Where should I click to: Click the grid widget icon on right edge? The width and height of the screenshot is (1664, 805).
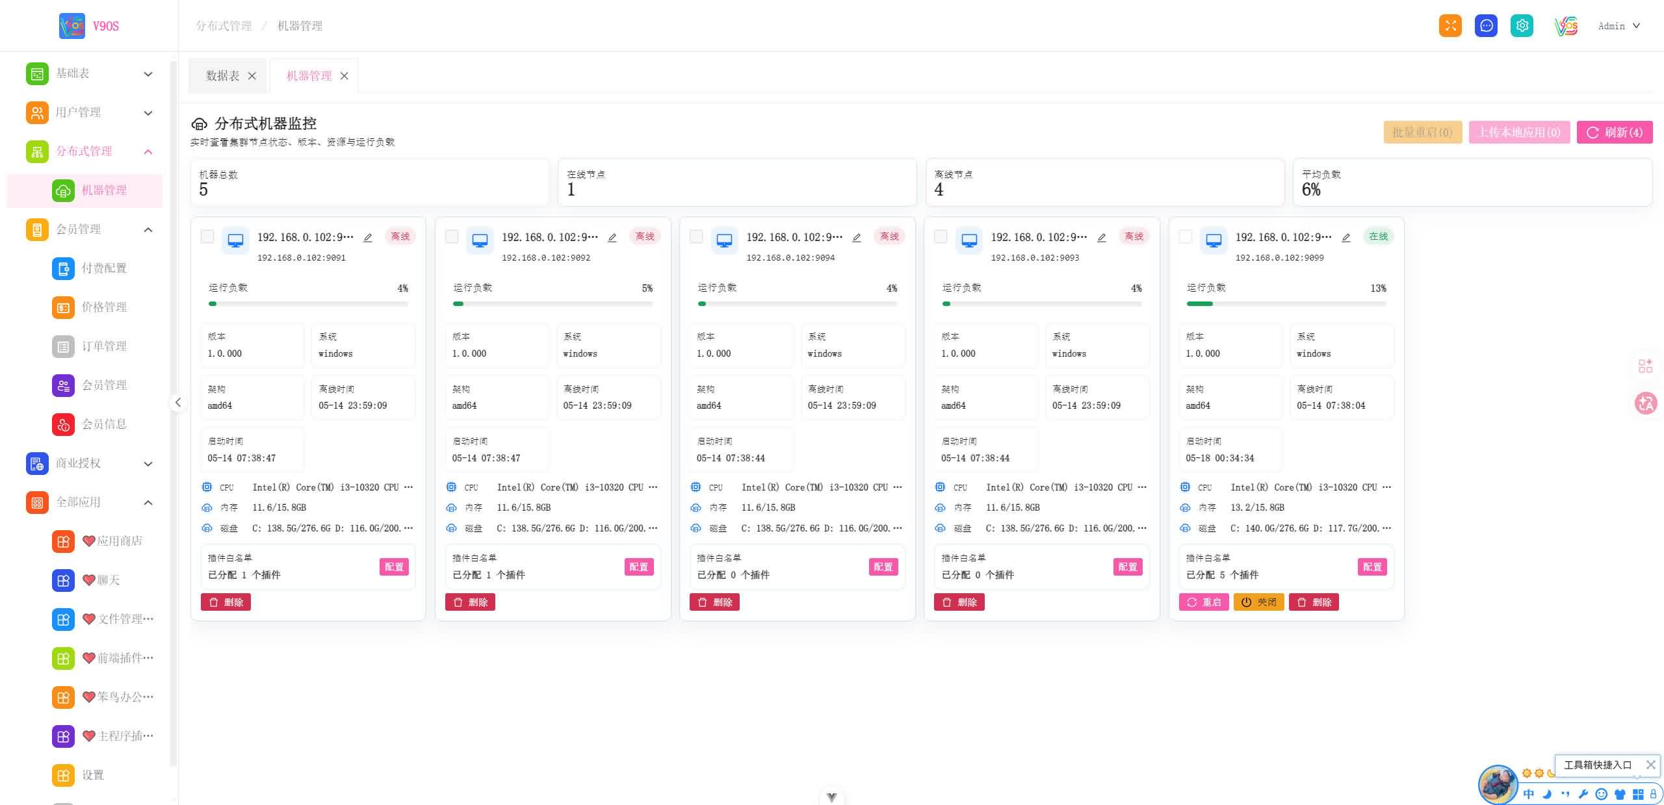[x=1645, y=366]
